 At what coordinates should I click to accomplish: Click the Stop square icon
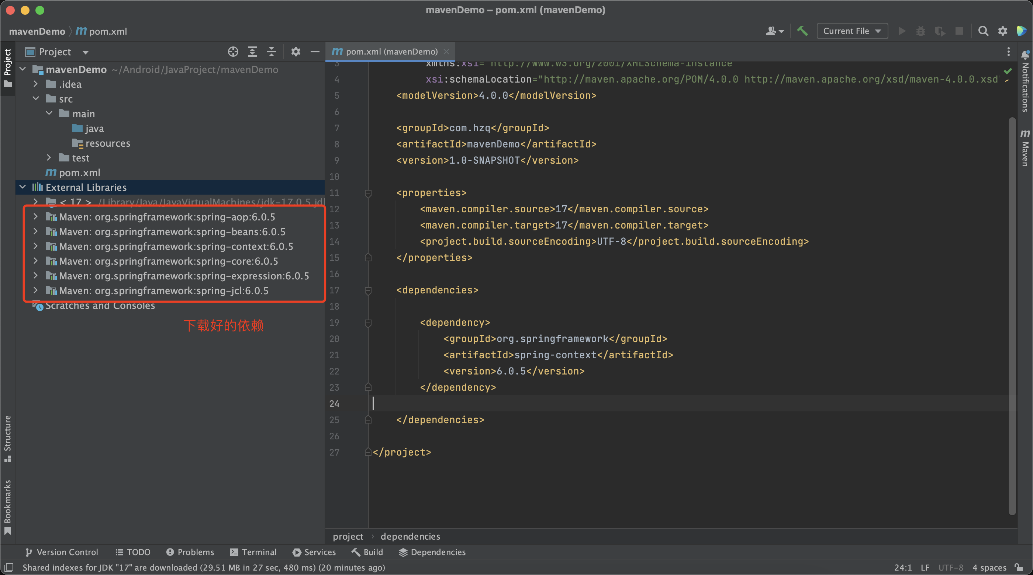pyautogui.click(x=959, y=31)
